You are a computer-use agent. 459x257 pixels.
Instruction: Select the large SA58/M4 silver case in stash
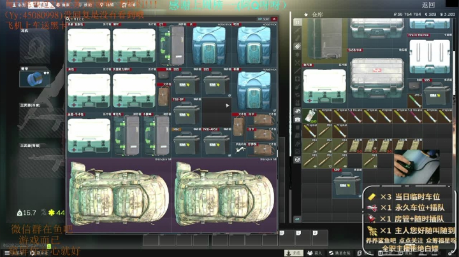point(377,78)
